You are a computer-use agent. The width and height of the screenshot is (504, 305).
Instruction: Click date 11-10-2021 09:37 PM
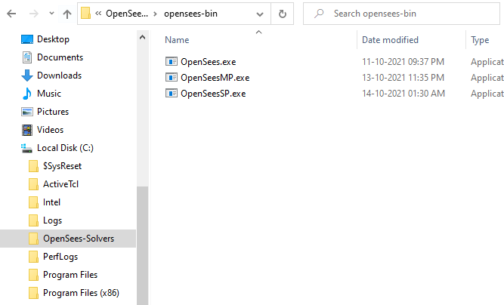[403, 62]
